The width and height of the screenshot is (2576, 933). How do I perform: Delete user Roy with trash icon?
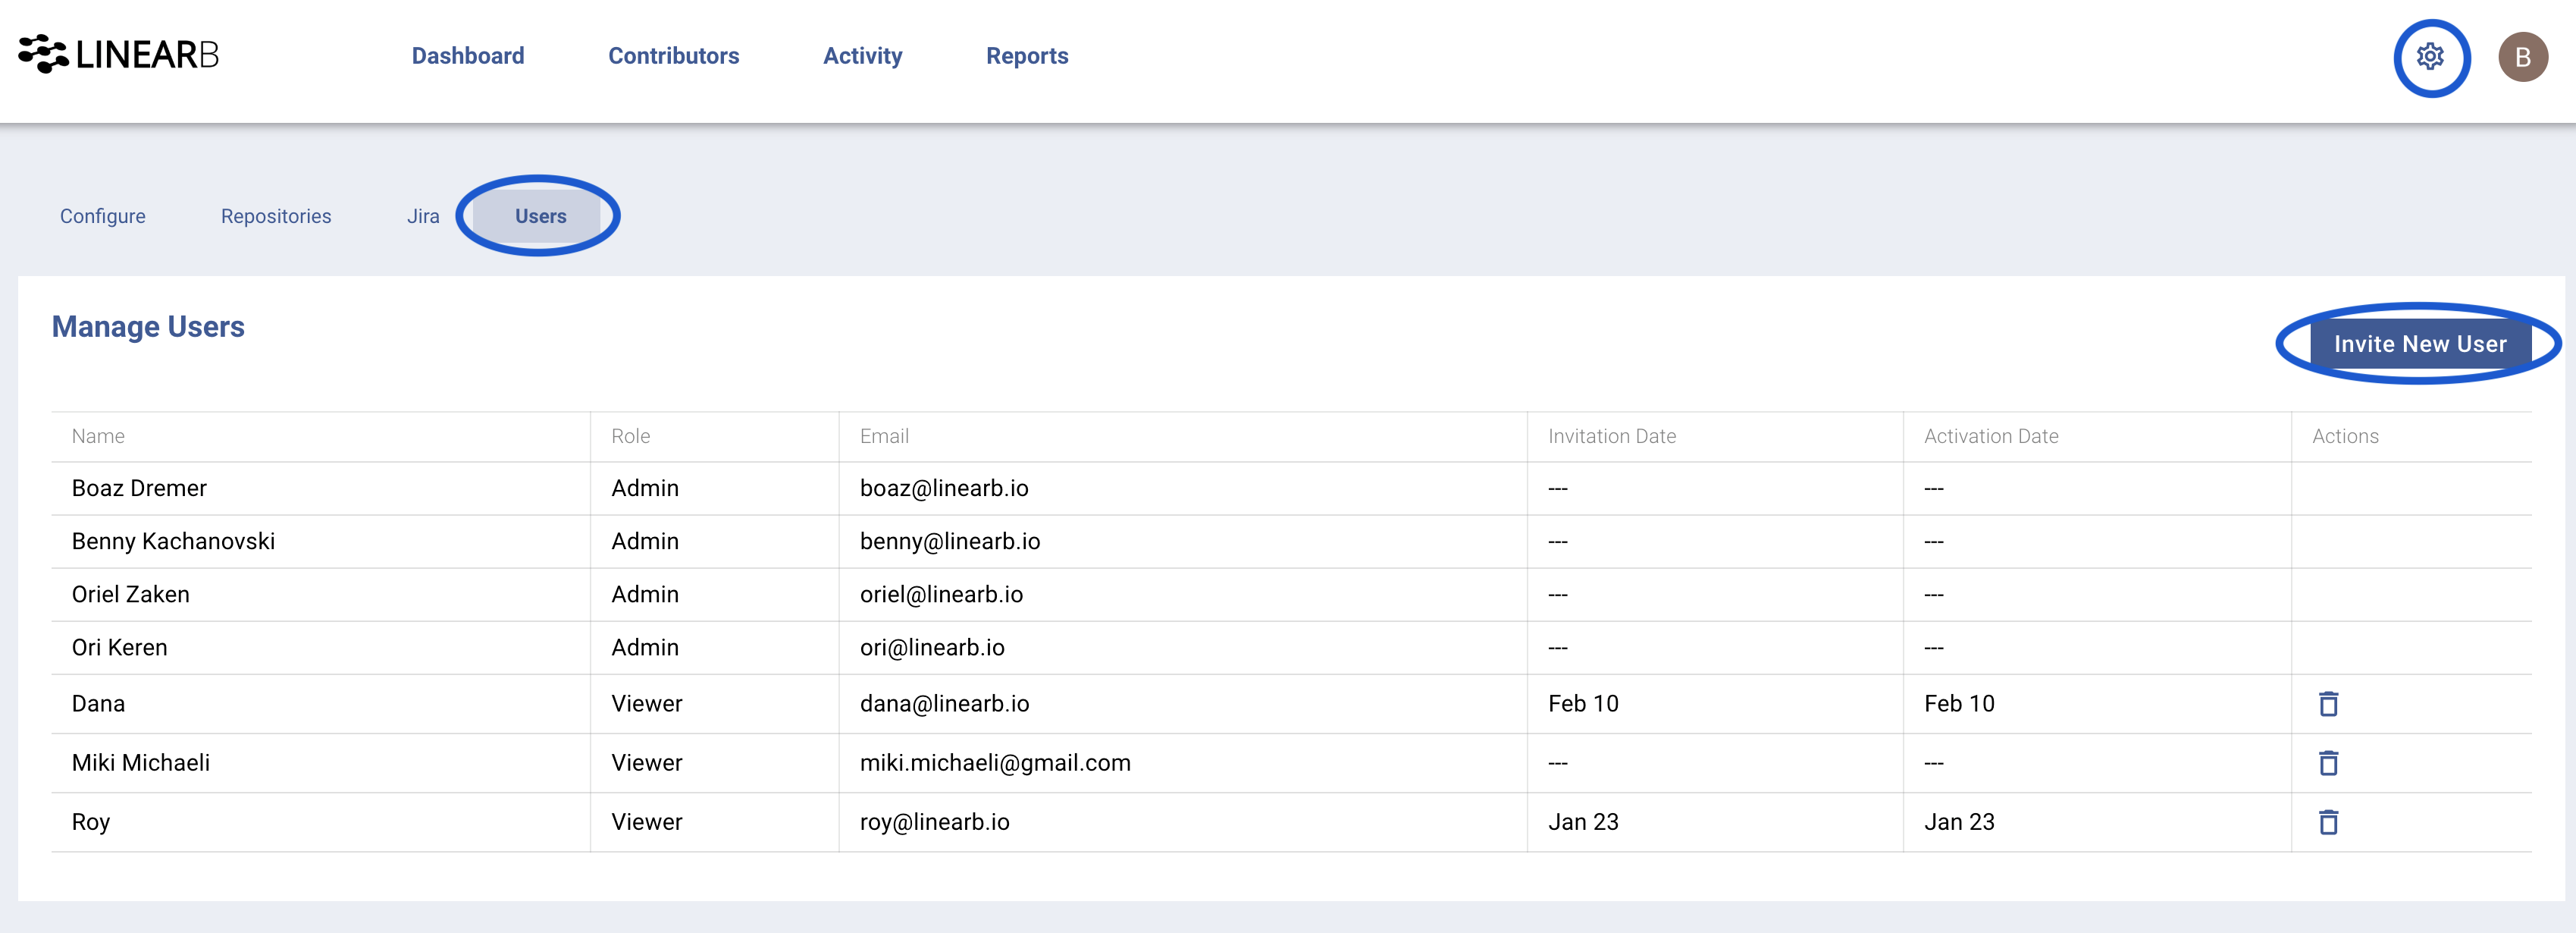click(x=2328, y=822)
